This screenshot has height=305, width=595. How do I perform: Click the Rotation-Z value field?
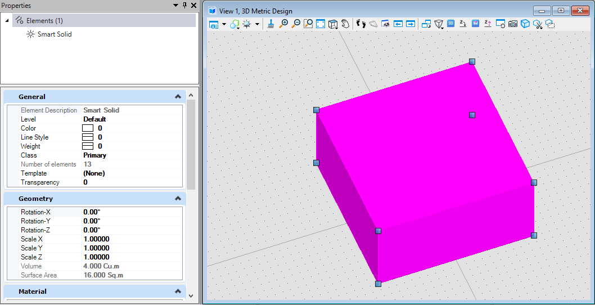pos(132,230)
